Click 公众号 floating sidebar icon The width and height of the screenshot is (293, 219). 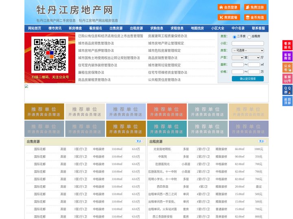tap(287, 68)
